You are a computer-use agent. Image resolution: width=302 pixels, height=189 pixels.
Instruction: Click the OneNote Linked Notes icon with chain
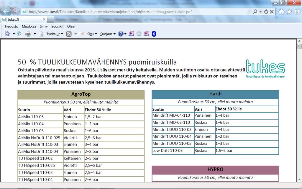click(146, 34)
